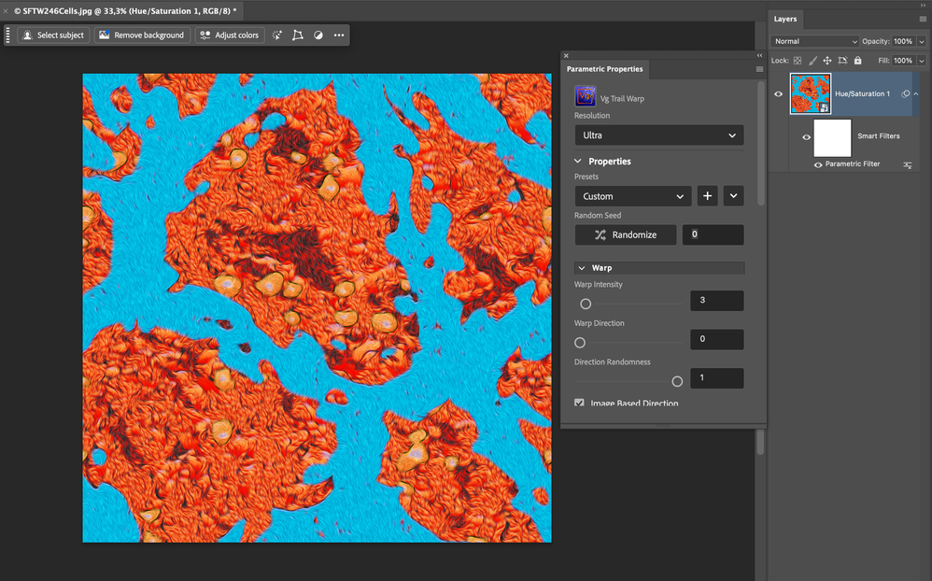Hide the Hue/Saturation 1 layer
This screenshot has width=932, height=581.
tap(779, 93)
